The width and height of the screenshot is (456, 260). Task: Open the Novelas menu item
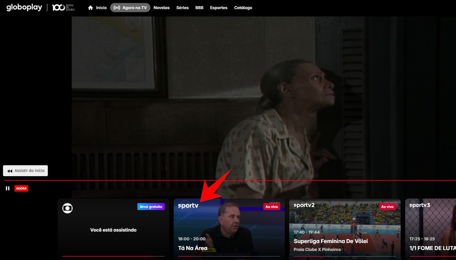pyautogui.click(x=161, y=7)
